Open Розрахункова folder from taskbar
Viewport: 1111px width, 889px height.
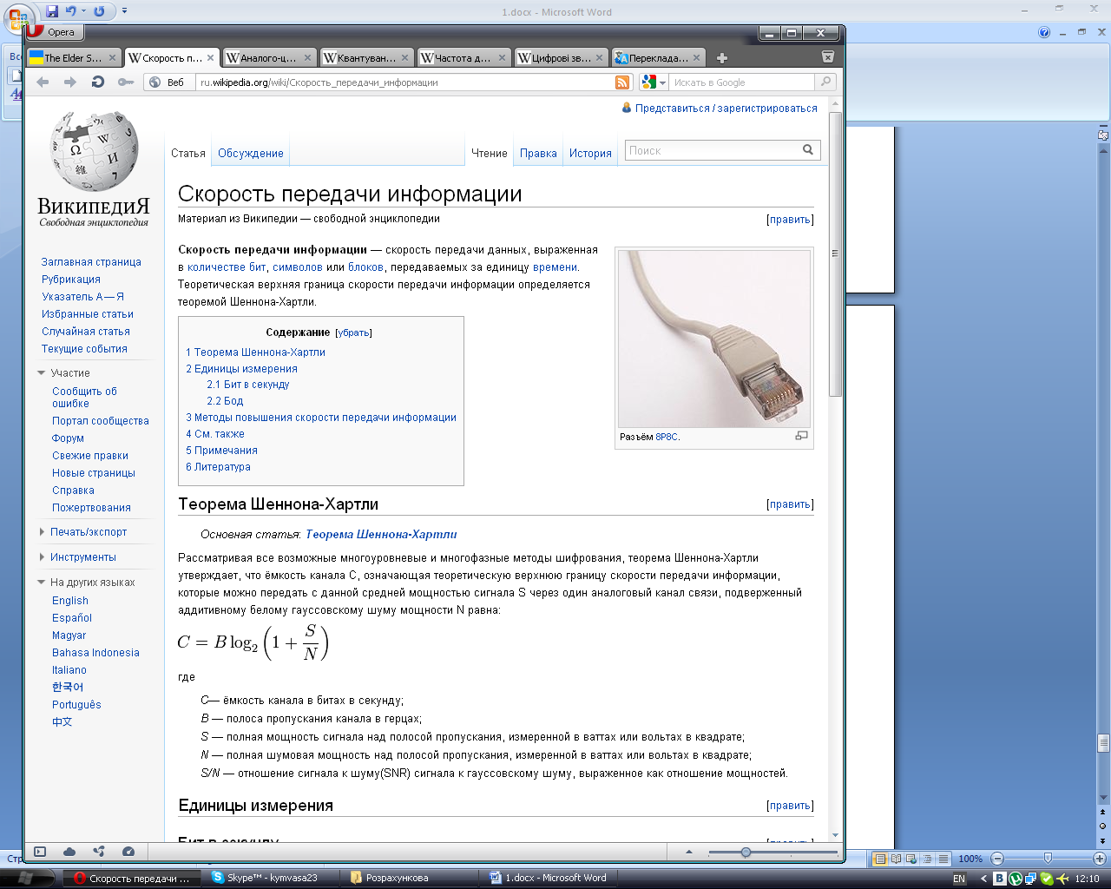point(411,878)
